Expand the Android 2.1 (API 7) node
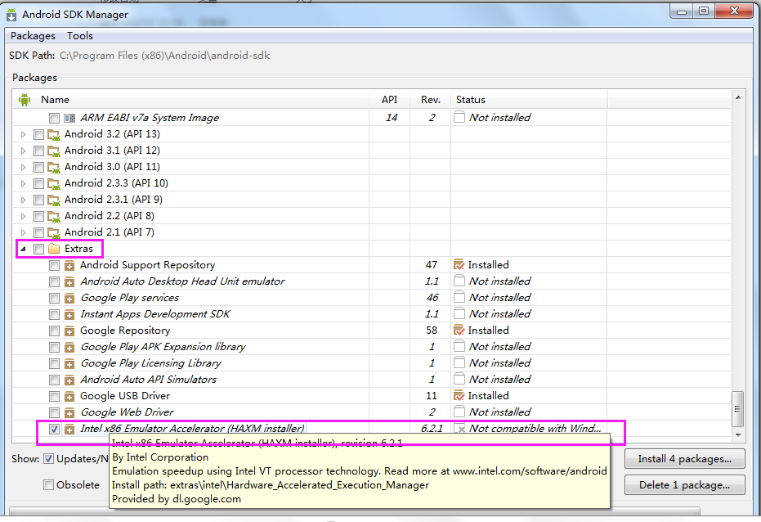The image size is (761, 522). [23, 233]
